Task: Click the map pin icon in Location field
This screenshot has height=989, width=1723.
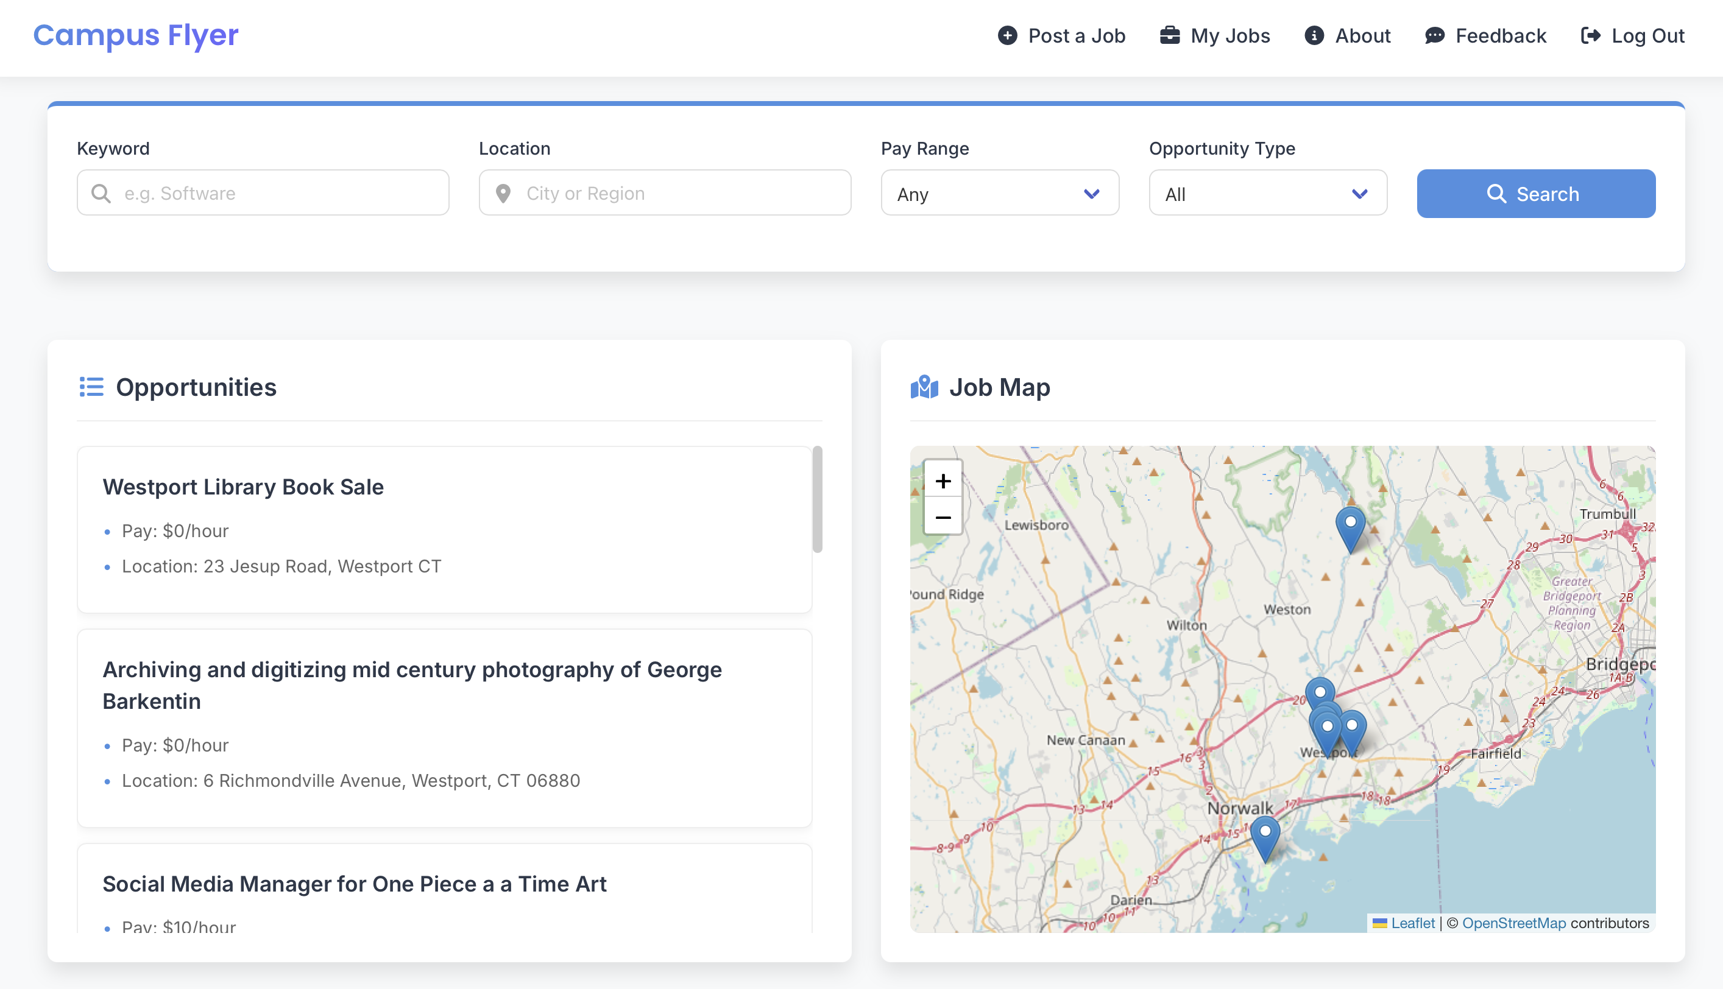Action: pyautogui.click(x=503, y=194)
